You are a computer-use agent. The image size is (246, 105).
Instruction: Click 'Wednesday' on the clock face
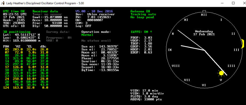coord(204,31)
